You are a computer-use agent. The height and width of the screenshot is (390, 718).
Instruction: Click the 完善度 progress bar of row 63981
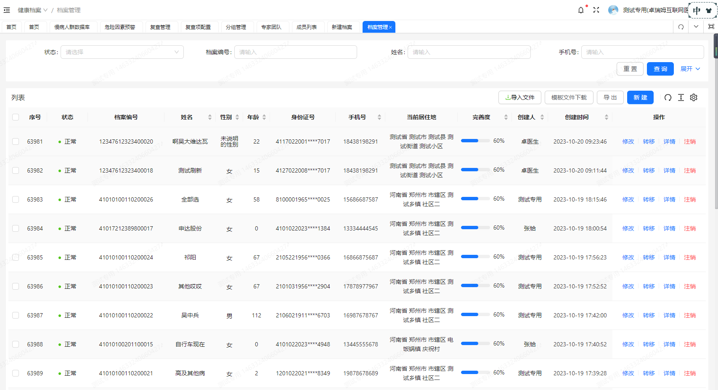475,141
